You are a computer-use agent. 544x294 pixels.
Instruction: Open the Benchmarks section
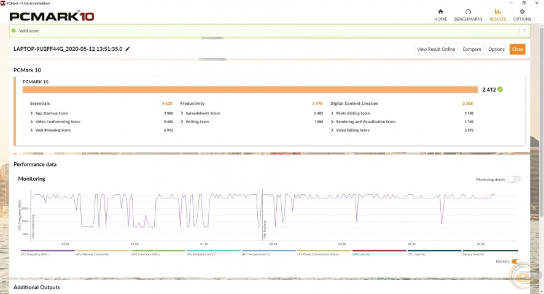[x=468, y=15]
